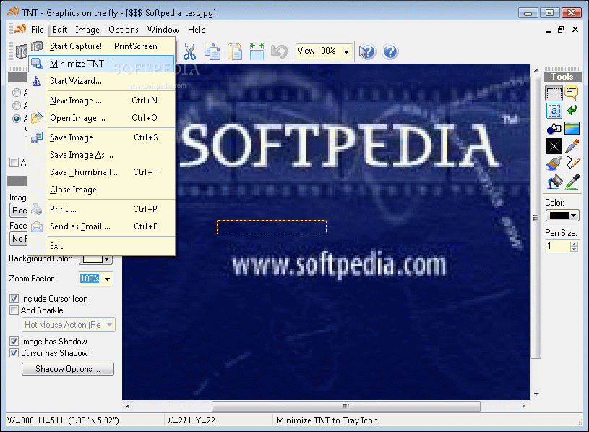
Task: Click the vertical scrollbar down arrow
Action: (536, 394)
